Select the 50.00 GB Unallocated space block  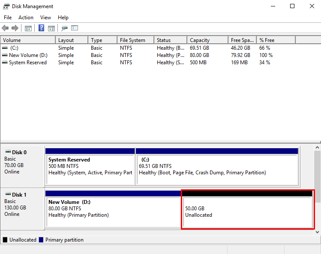(248, 209)
